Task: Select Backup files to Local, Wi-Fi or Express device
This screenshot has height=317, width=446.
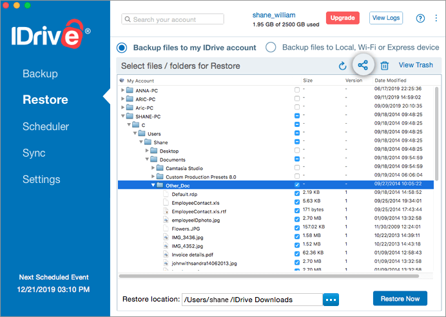Action: 271,47
